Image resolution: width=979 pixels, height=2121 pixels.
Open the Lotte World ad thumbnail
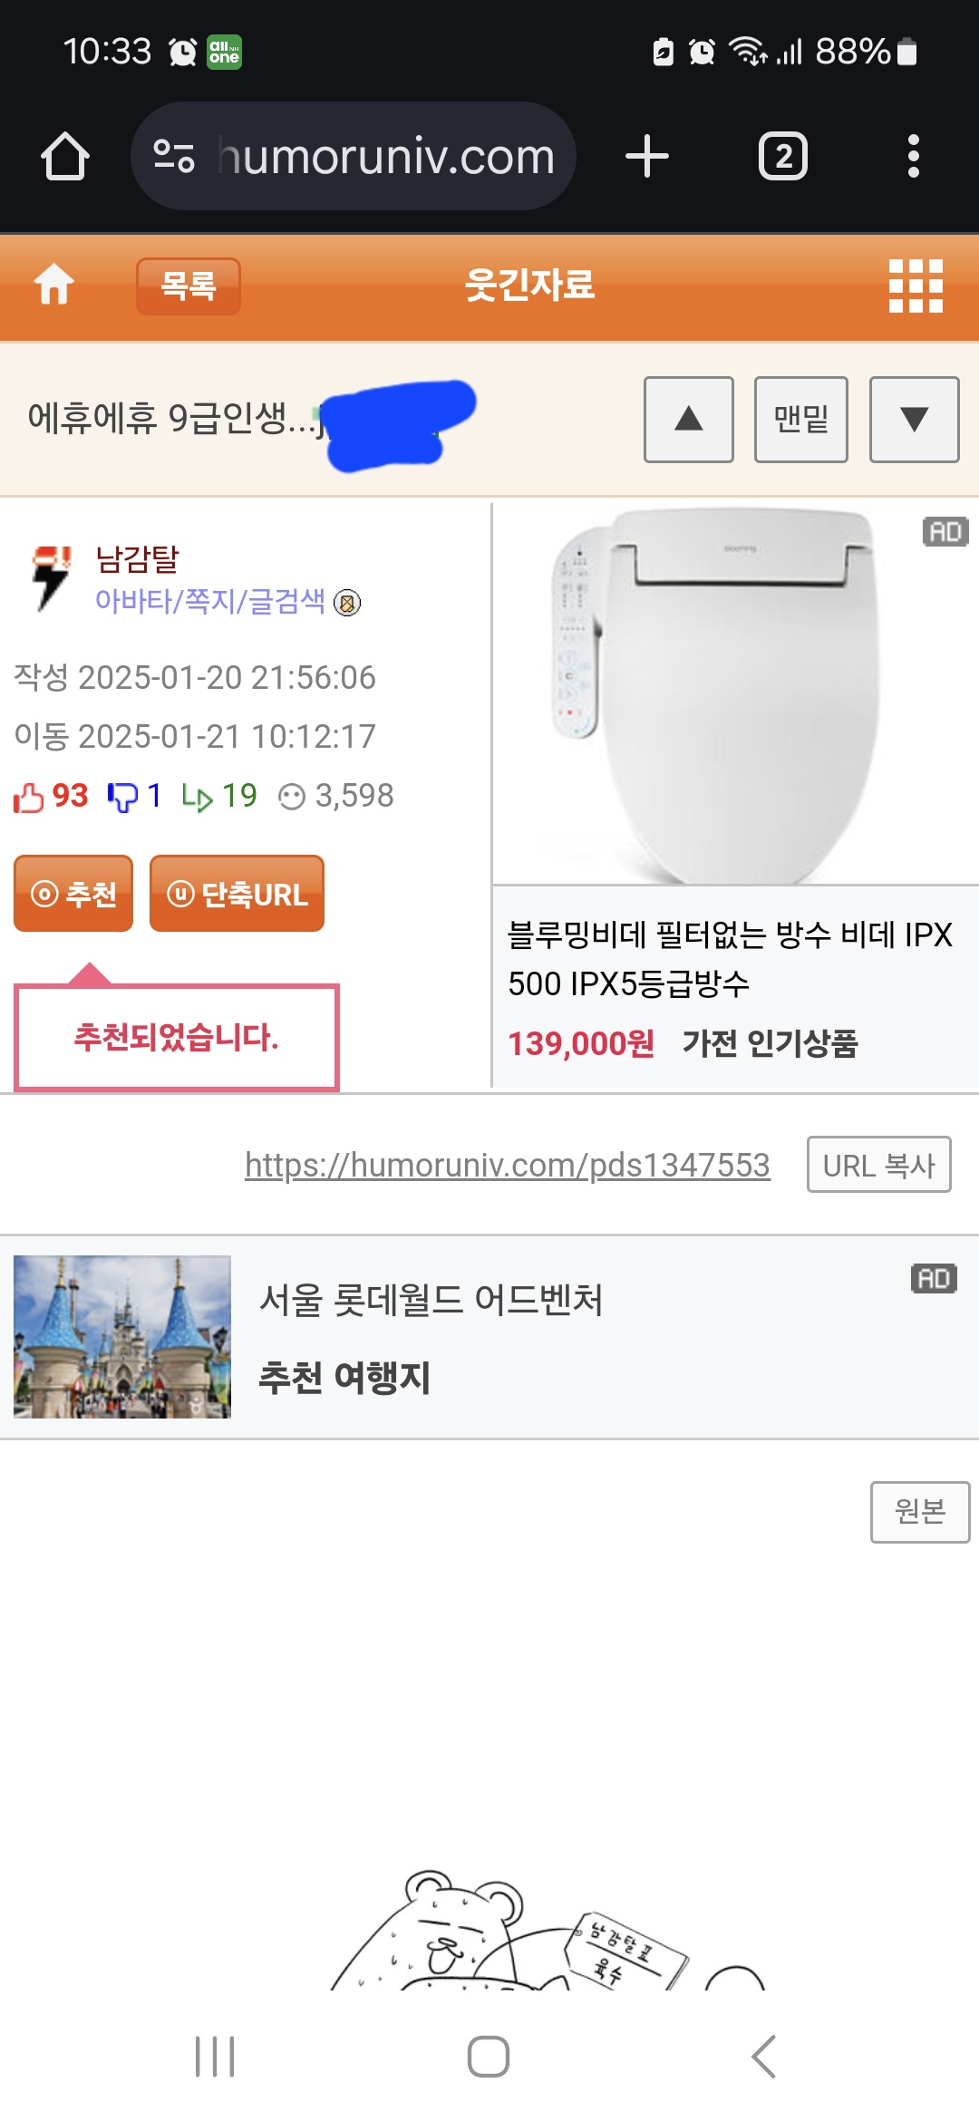pos(122,1336)
